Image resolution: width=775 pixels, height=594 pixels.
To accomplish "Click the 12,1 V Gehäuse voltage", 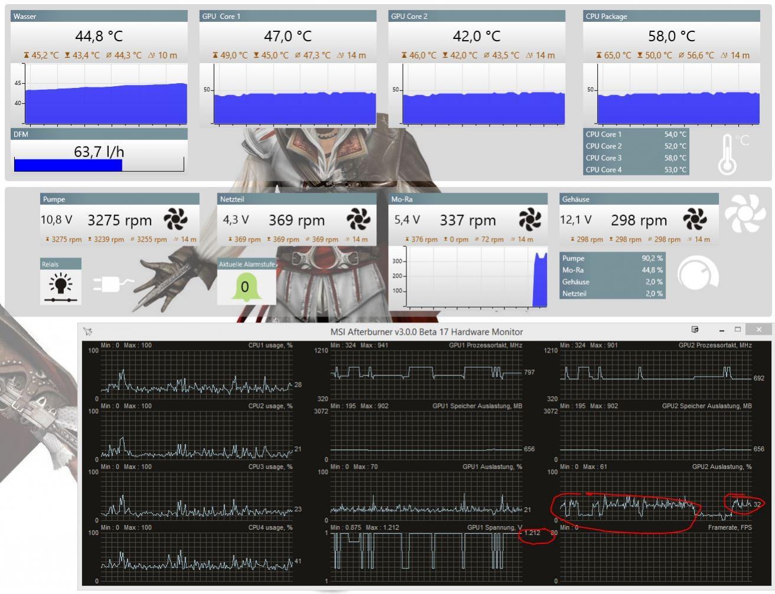I will 576,220.
